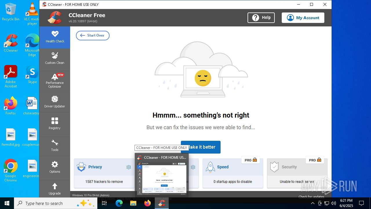
Task: Click the CCleaner taskbar button
Action: click(x=162, y=203)
